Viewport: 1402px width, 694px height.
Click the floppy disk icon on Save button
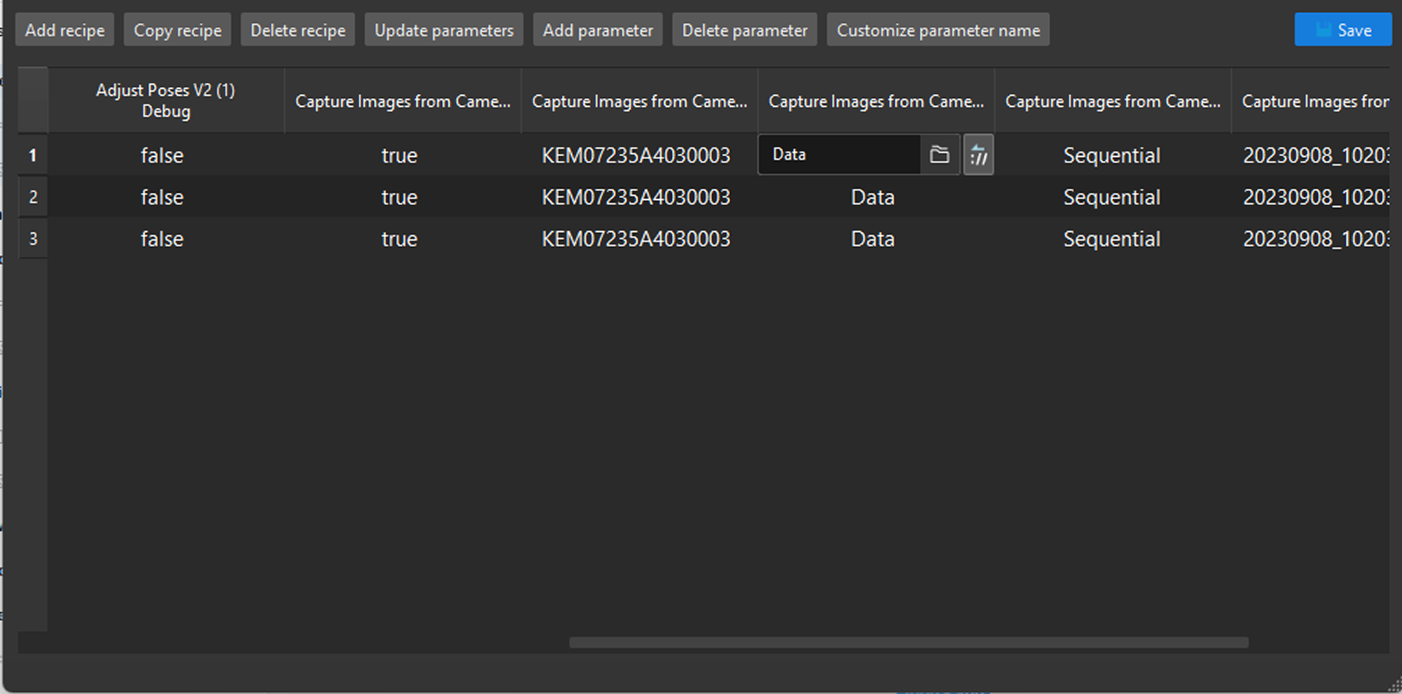coord(1323,29)
